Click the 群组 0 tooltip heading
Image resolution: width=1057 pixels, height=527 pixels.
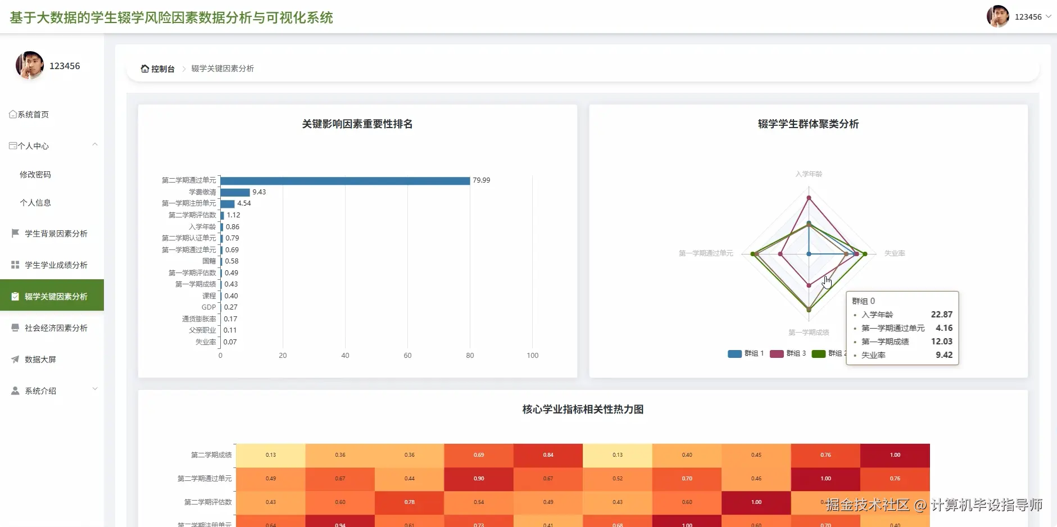click(863, 301)
